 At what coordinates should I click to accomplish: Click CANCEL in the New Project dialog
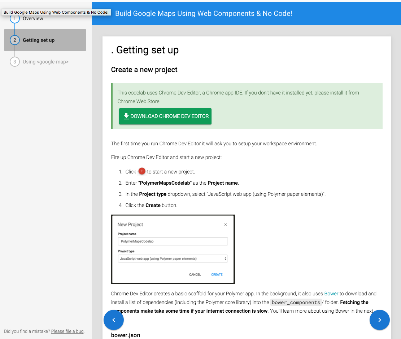(x=195, y=274)
